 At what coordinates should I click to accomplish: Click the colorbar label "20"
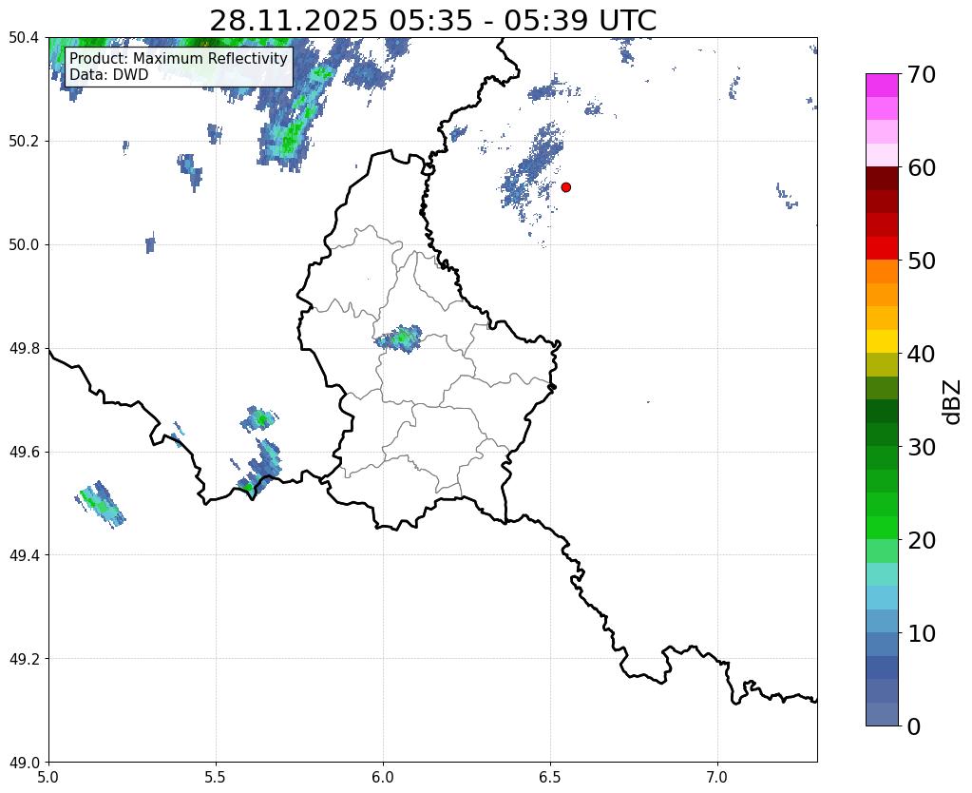(922, 540)
